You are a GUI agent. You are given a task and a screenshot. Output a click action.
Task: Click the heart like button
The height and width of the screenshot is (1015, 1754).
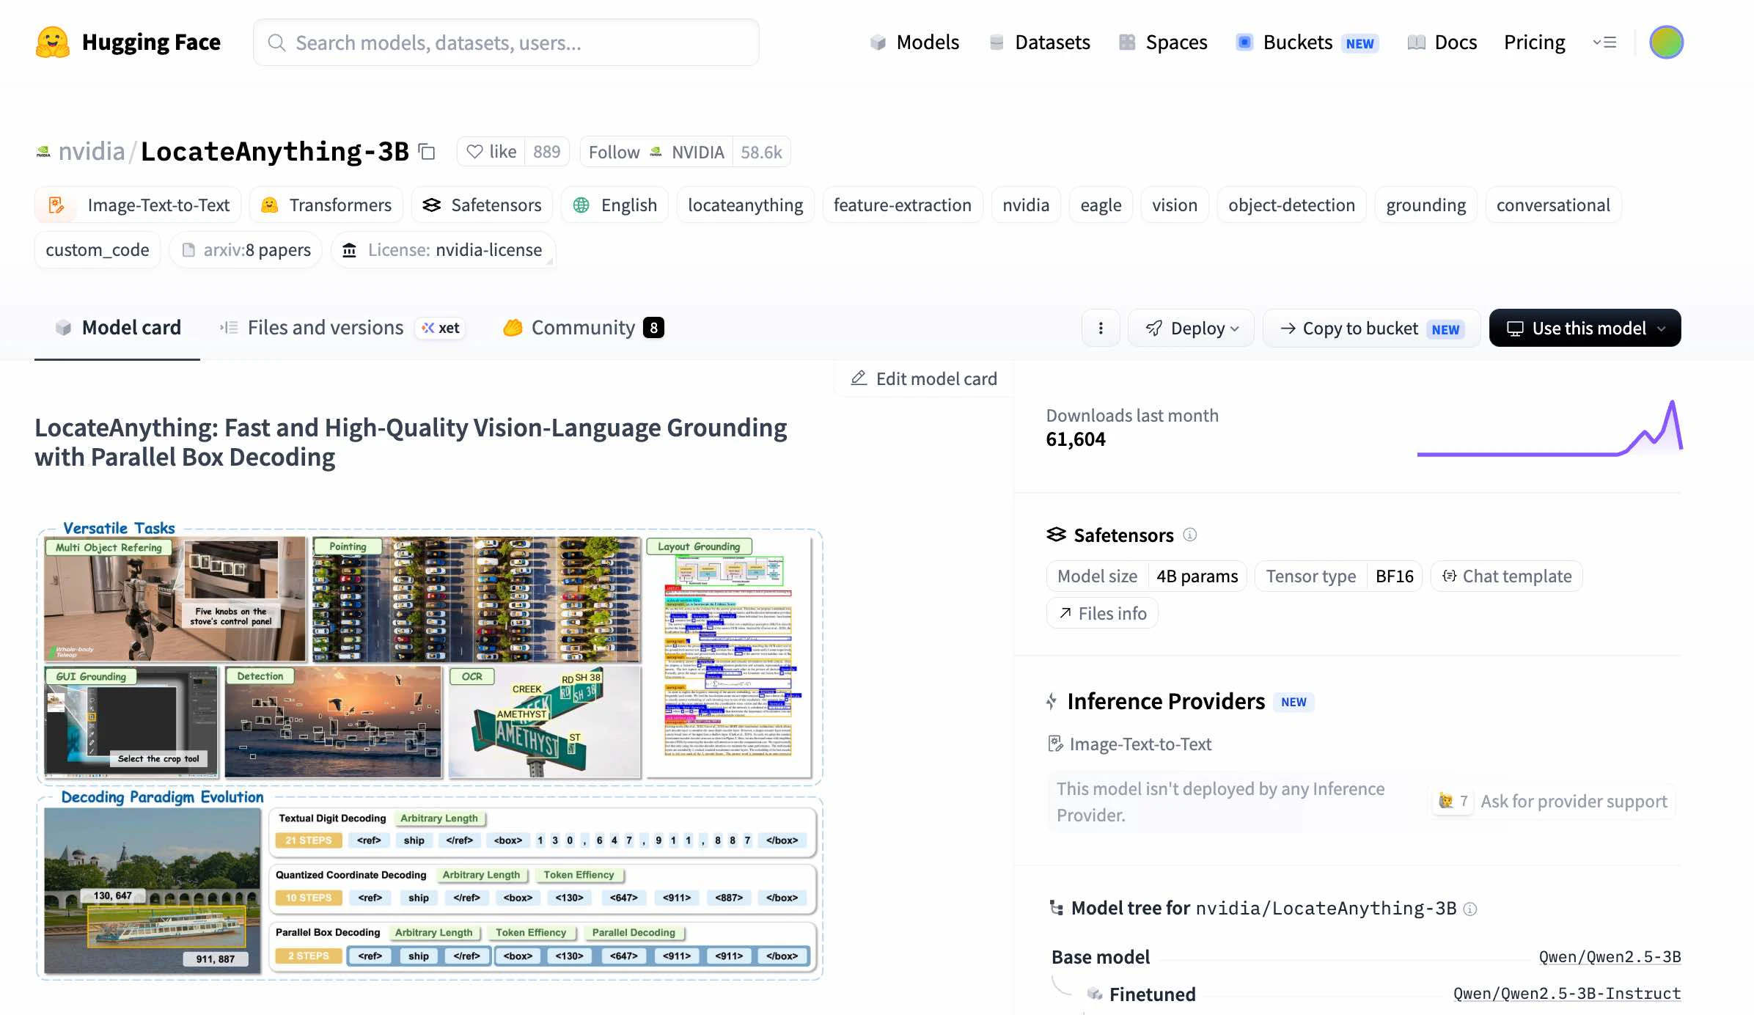pos(491,152)
